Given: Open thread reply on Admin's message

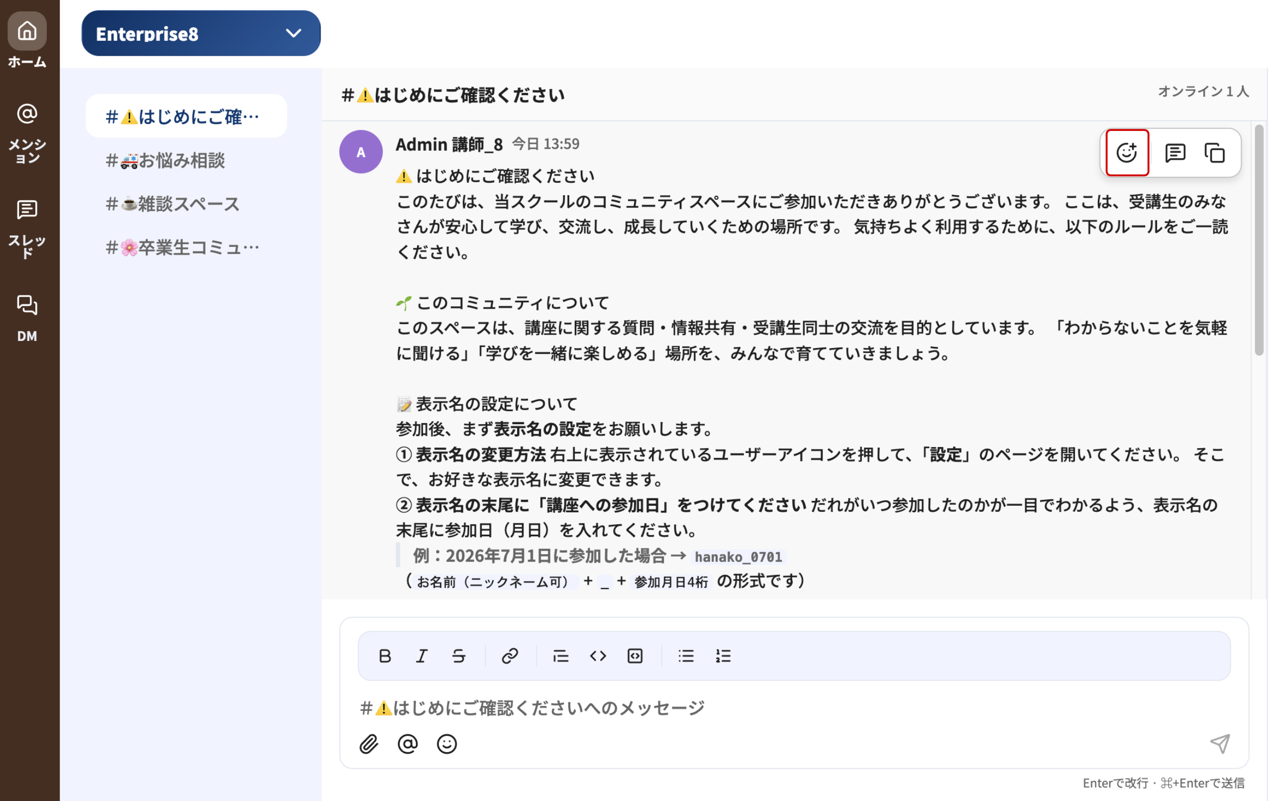Looking at the screenshot, I should point(1174,152).
